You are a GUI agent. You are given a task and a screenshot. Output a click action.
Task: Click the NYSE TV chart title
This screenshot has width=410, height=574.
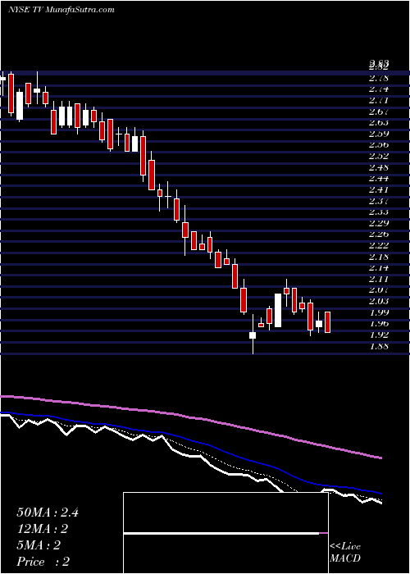[61, 9]
